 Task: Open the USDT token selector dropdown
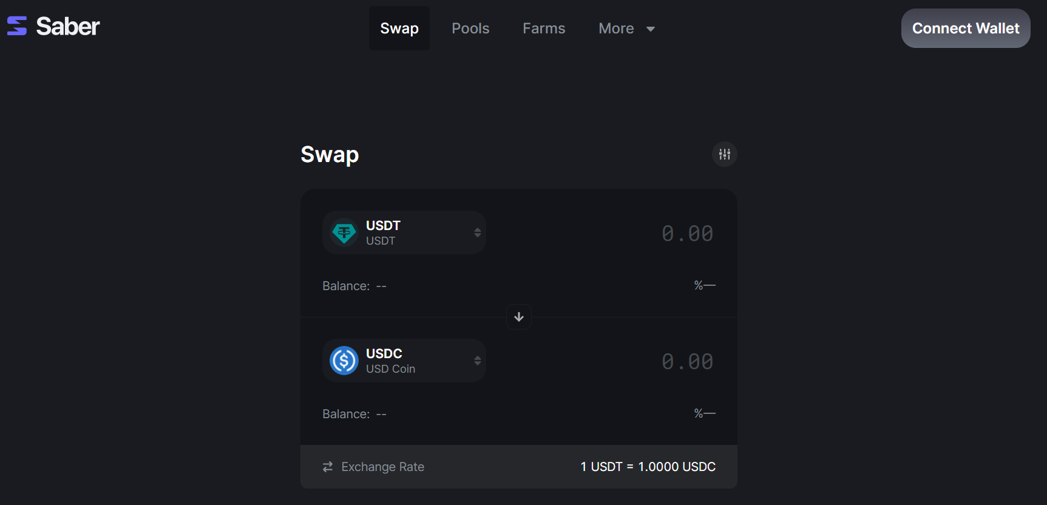click(477, 232)
